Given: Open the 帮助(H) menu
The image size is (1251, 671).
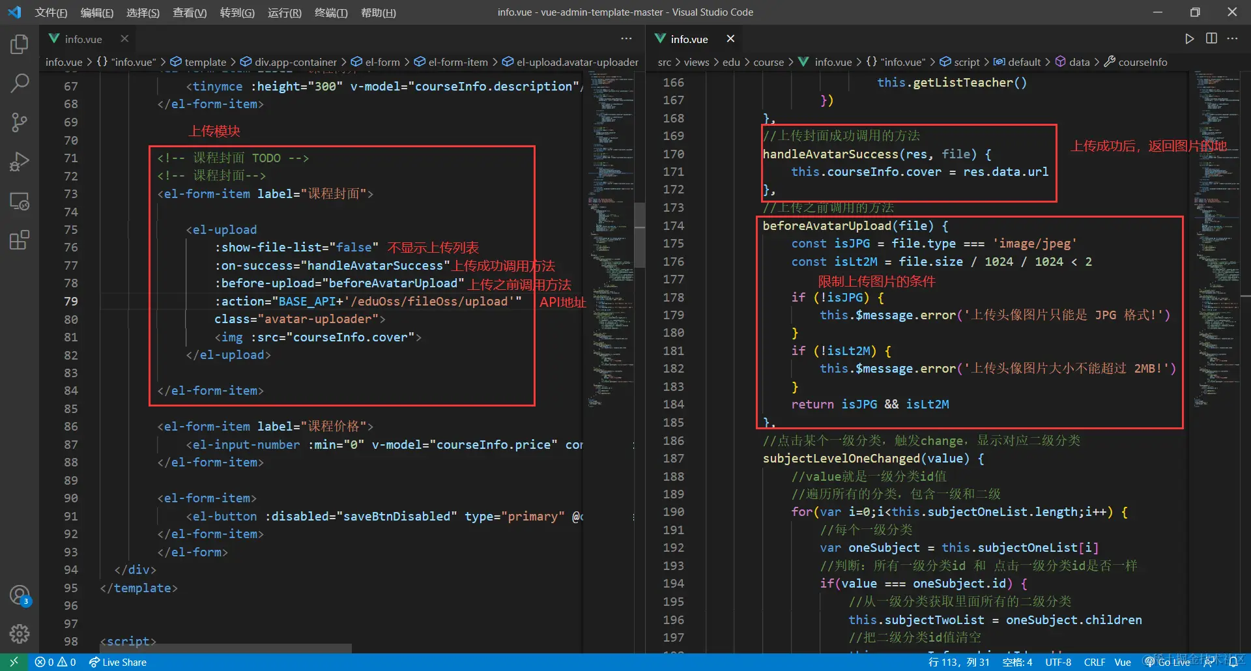Looking at the screenshot, I should coord(379,12).
